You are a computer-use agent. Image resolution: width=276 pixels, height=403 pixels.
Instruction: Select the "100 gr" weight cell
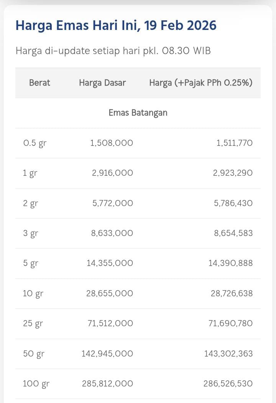pos(36,383)
